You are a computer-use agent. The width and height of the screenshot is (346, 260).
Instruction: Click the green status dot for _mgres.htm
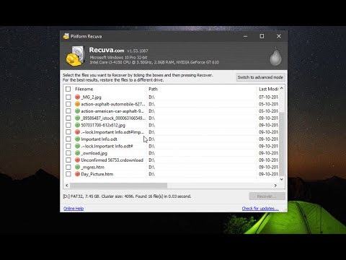pyautogui.click(x=77, y=167)
